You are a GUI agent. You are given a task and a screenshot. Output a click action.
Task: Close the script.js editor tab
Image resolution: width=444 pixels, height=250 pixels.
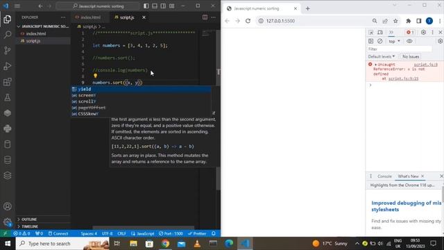pyautogui.click(x=144, y=17)
